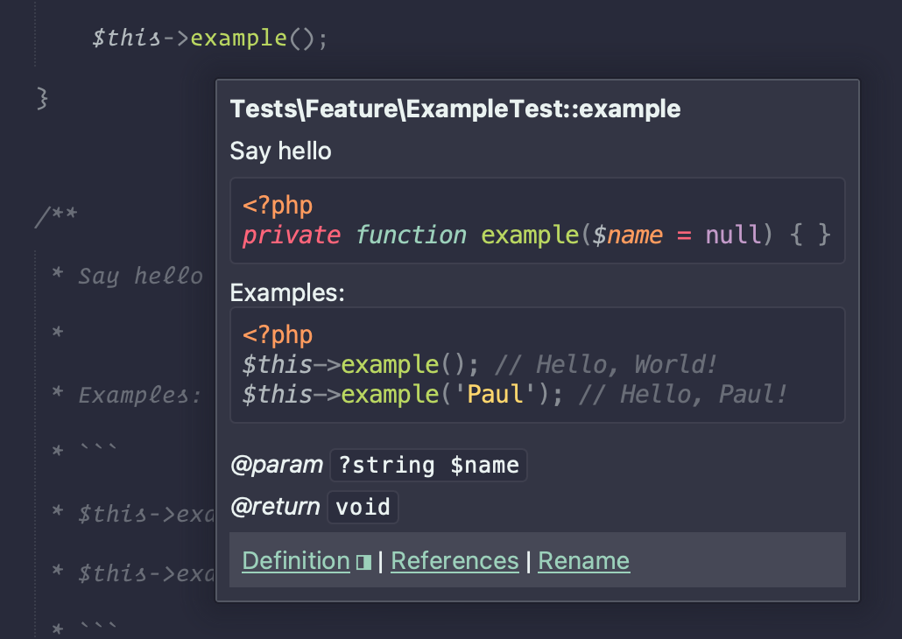Click the 'Say hello' description in popup

[280, 151]
